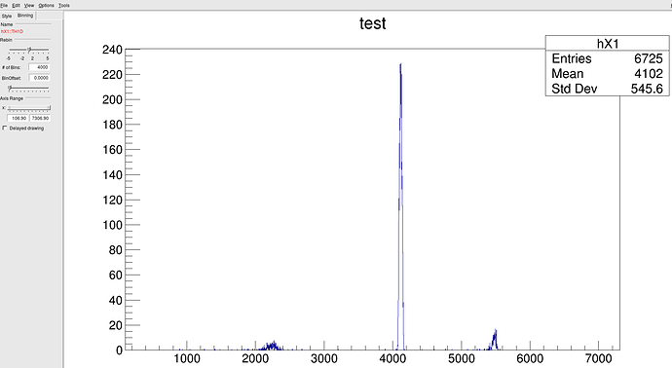This screenshot has width=672, height=368.
Task: Enable the Delayed drawing checkbox
Action: (x=5, y=129)
